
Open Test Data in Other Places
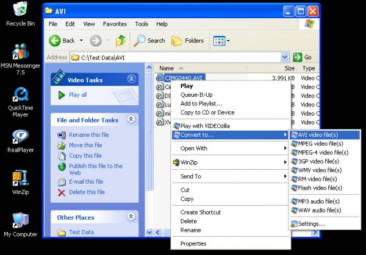pos(82,232)
